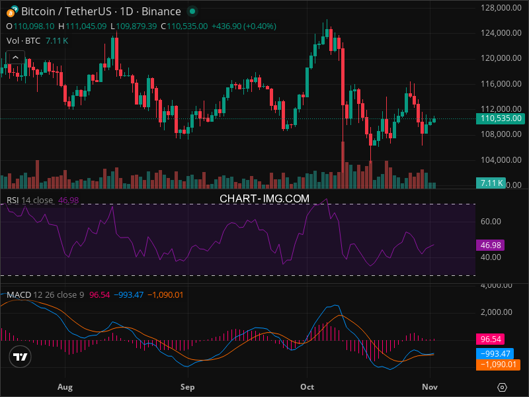Image resolution: width=529 pixels, height=397 pixels.
Task: Click the CHART-IMG.COM watermark text
Action: (264, 198)
